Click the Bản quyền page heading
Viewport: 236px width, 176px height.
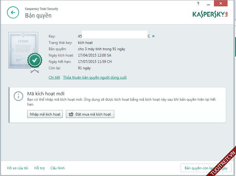(x=38, y=15)
